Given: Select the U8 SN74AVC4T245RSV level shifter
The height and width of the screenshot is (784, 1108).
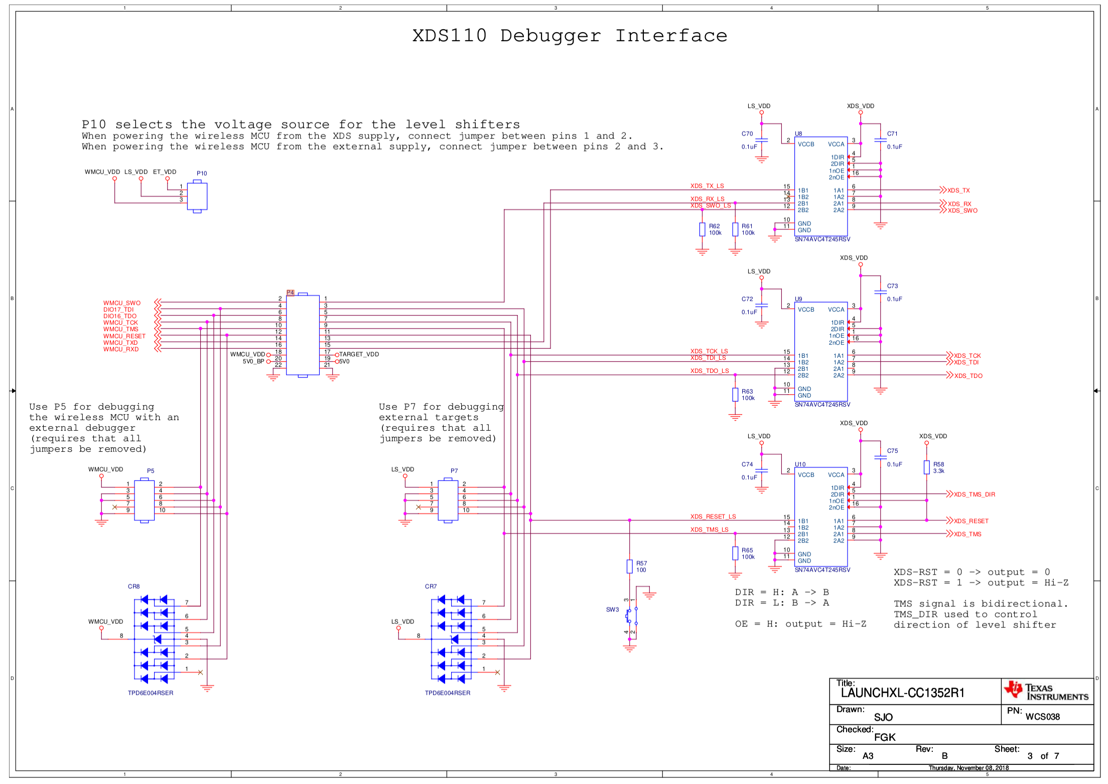Looking at the screenshot, I should click(820, 187).
